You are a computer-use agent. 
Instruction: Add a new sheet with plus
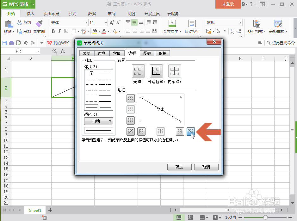(x=50, y=210)
